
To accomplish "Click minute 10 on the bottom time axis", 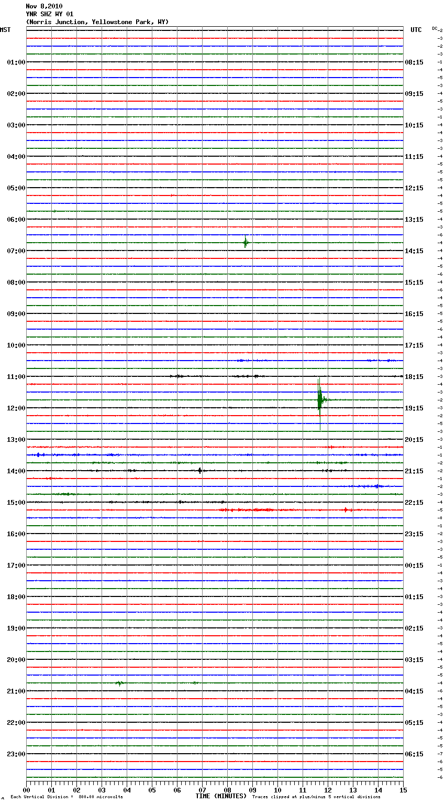I will click(277, 790).
